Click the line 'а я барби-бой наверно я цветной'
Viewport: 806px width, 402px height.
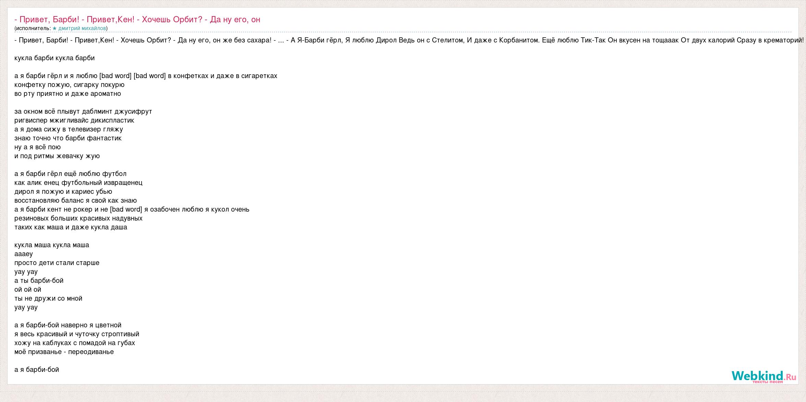[x=68, y=325]
